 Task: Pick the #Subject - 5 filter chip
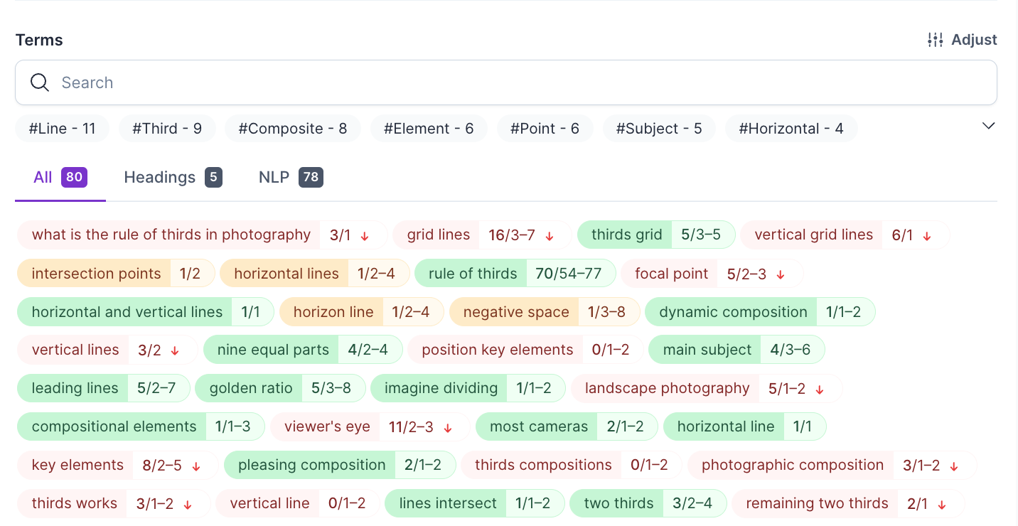[x=658, y=129]
